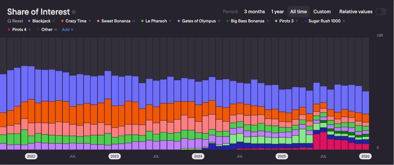Image resolution: width=394 pixels, height=165 pixels.
Task: Open the Add + series picker
Action: (x=67, y=30)
